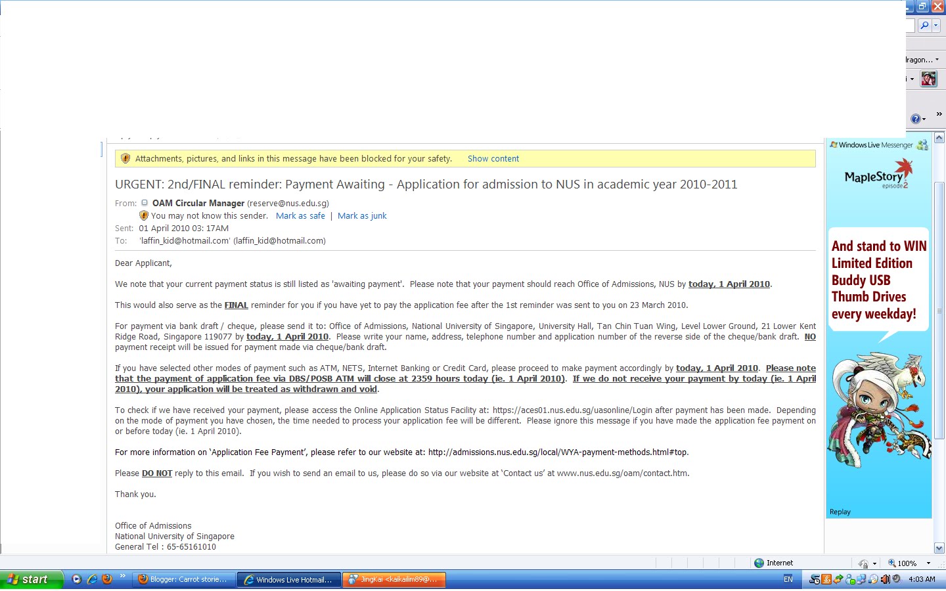Click the General Tel : 65-65161010 line
The height and width of the screenshot is (591, 946).
pyautogui.click(x=166, y=547)
